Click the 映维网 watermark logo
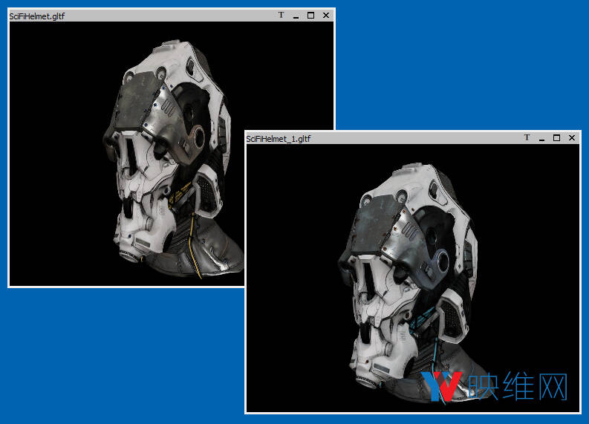 click(x=495, y=386)
